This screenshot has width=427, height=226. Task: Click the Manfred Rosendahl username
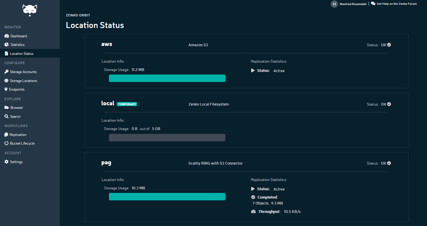353,4
